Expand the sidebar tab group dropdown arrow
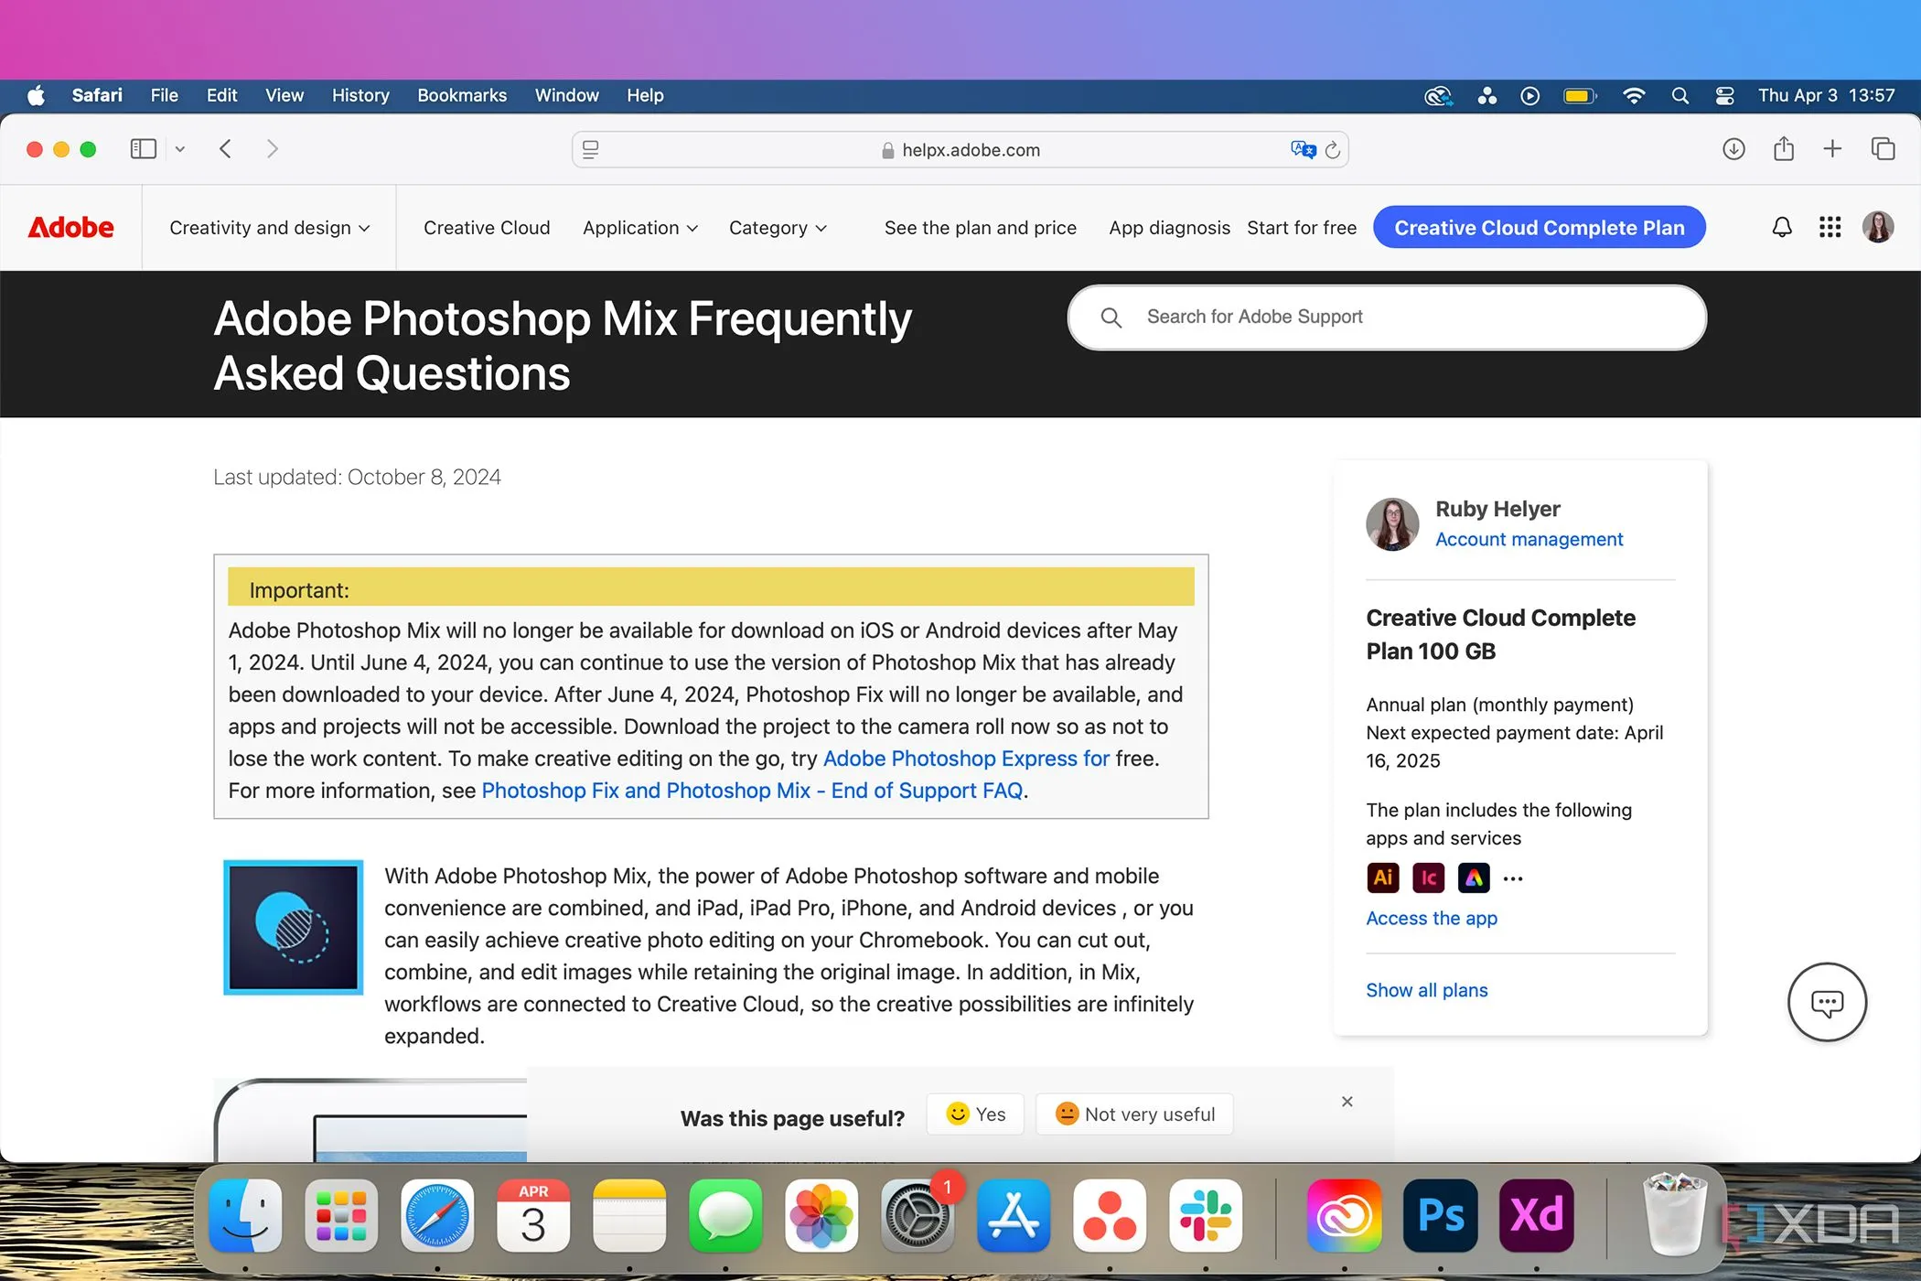 (180, 149)
